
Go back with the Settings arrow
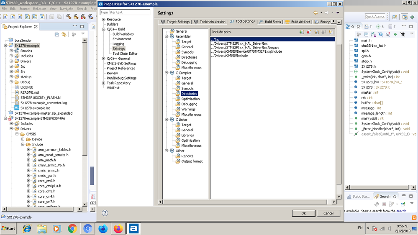pos(315,13)
